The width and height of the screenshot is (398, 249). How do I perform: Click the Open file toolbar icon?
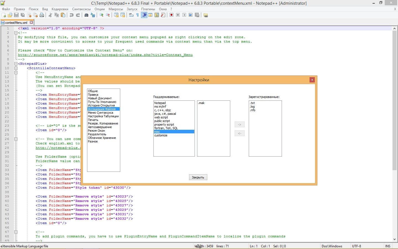[x=10, y=15]
